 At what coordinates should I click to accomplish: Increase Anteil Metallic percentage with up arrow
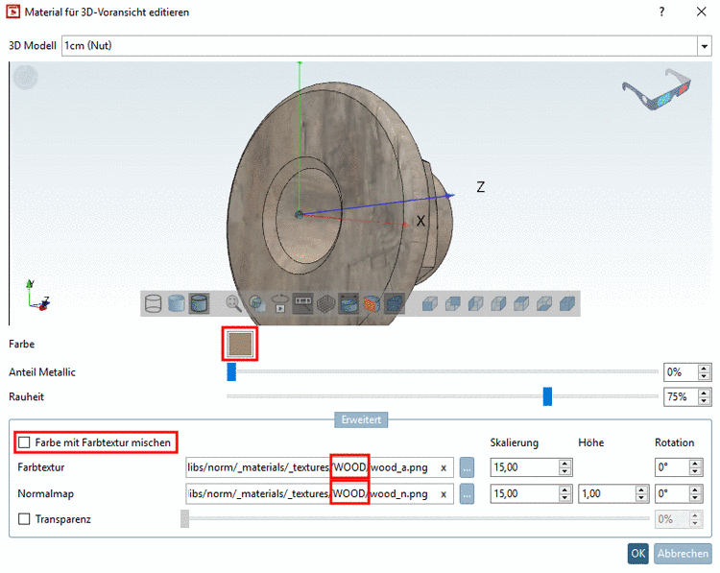click(704, 369)
